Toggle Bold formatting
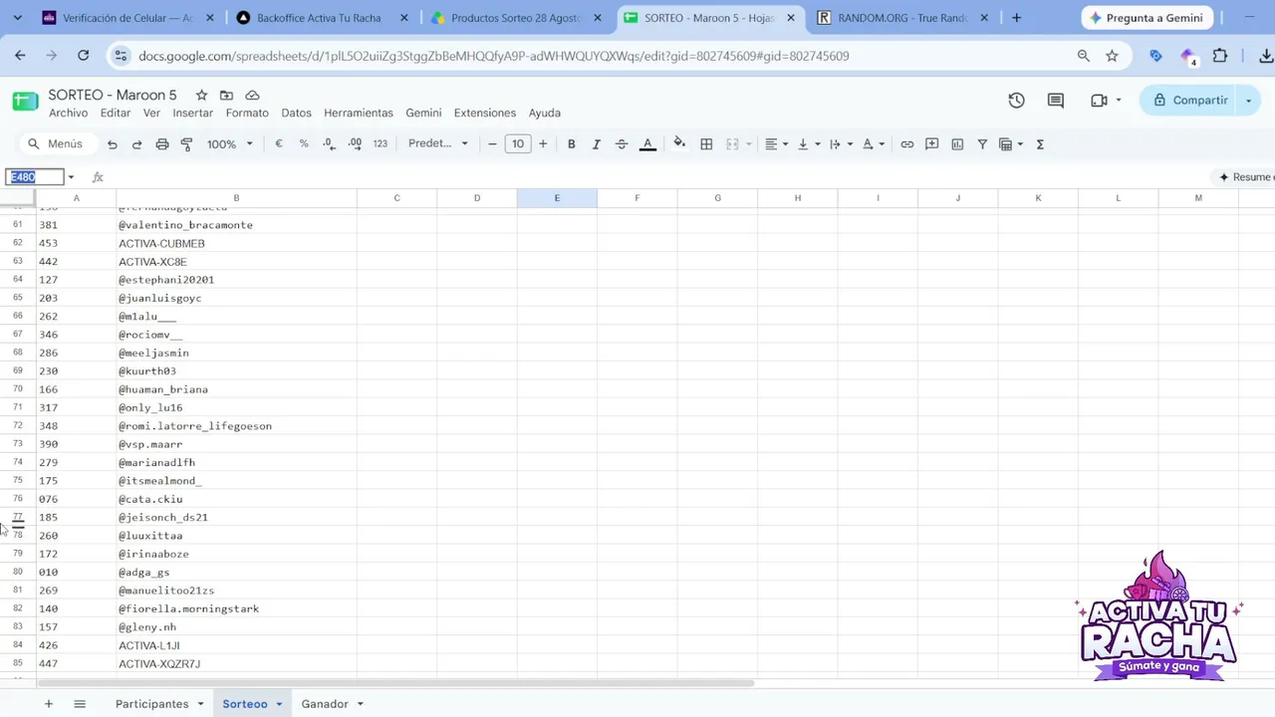 tap(571, 144)
